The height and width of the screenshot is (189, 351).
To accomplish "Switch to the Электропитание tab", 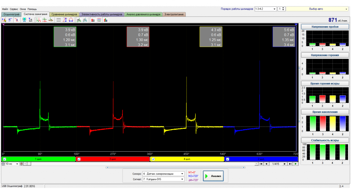I will coord(174,14).
